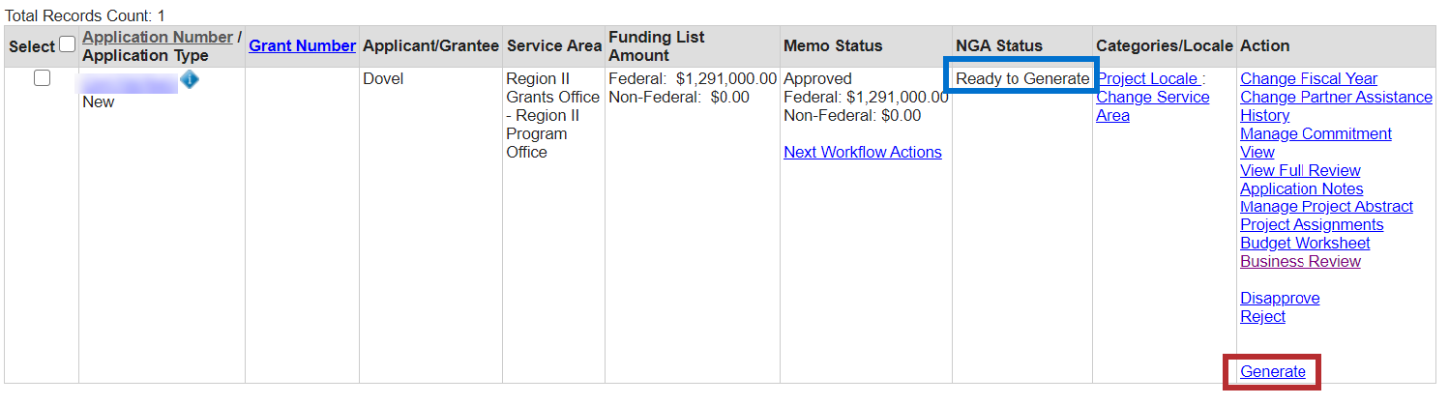Click the blue info icon beside application number
The image size is (1449, 405).
[x=190, y=80]
